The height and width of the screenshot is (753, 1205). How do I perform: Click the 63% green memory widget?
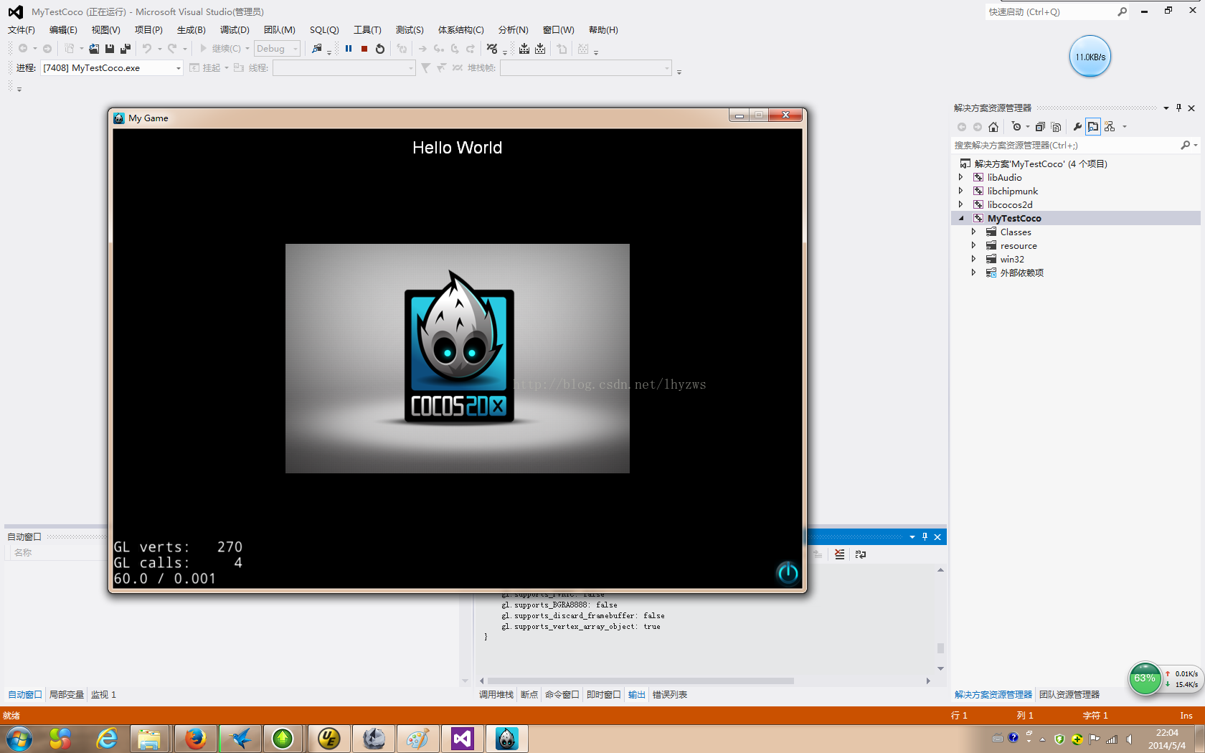(x=1145, y=678)
